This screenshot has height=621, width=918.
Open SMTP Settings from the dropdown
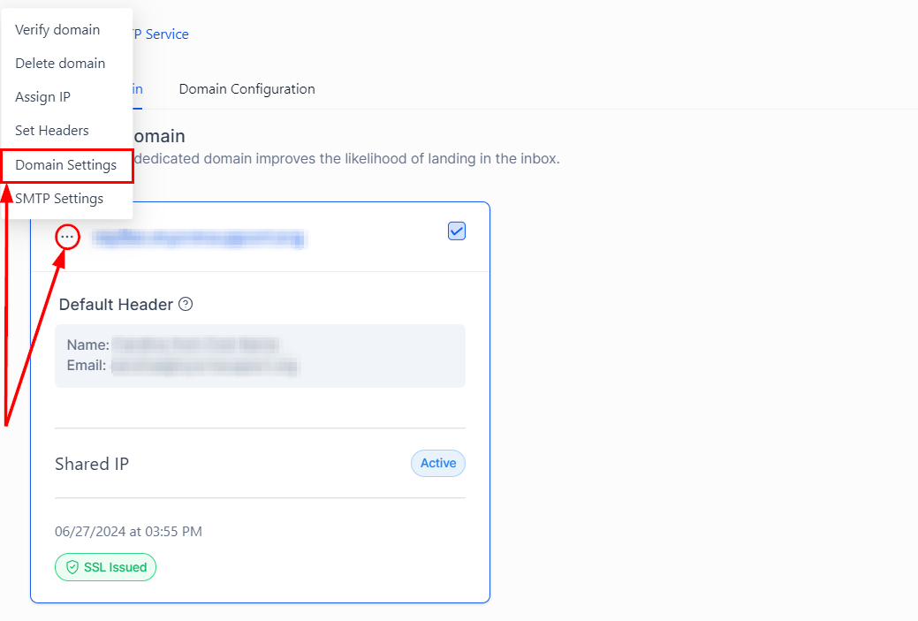[x=59, y=199]
